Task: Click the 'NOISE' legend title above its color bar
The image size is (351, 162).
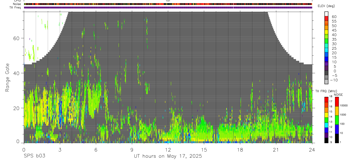Action: pyautogui.click(x=338, y=95)
